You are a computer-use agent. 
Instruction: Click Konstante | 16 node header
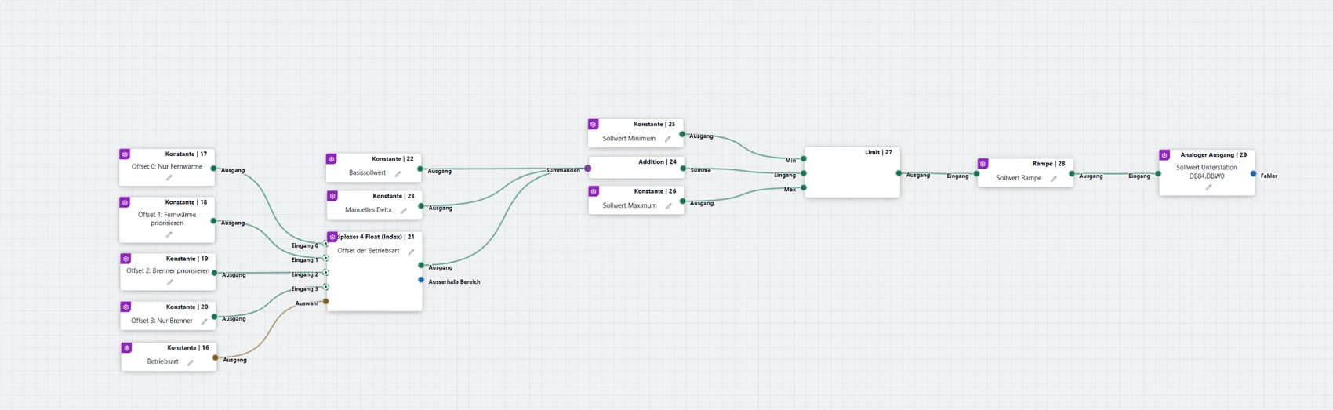point(188,348)
